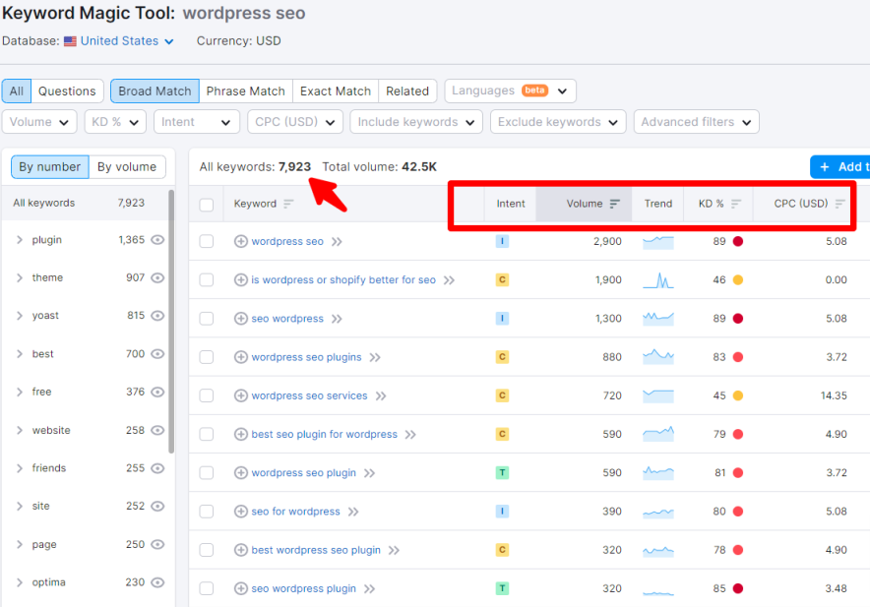870x607 pixels.
Task: Check the box beside best seo plugin for wordpress
Action: pyautogui.click(x=208, y=434)
